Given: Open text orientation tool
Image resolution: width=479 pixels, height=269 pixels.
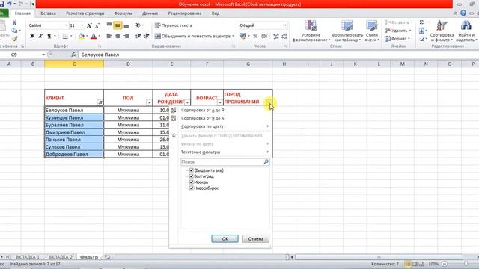Looking at the screenshot, I should click(x=138, y=25).
